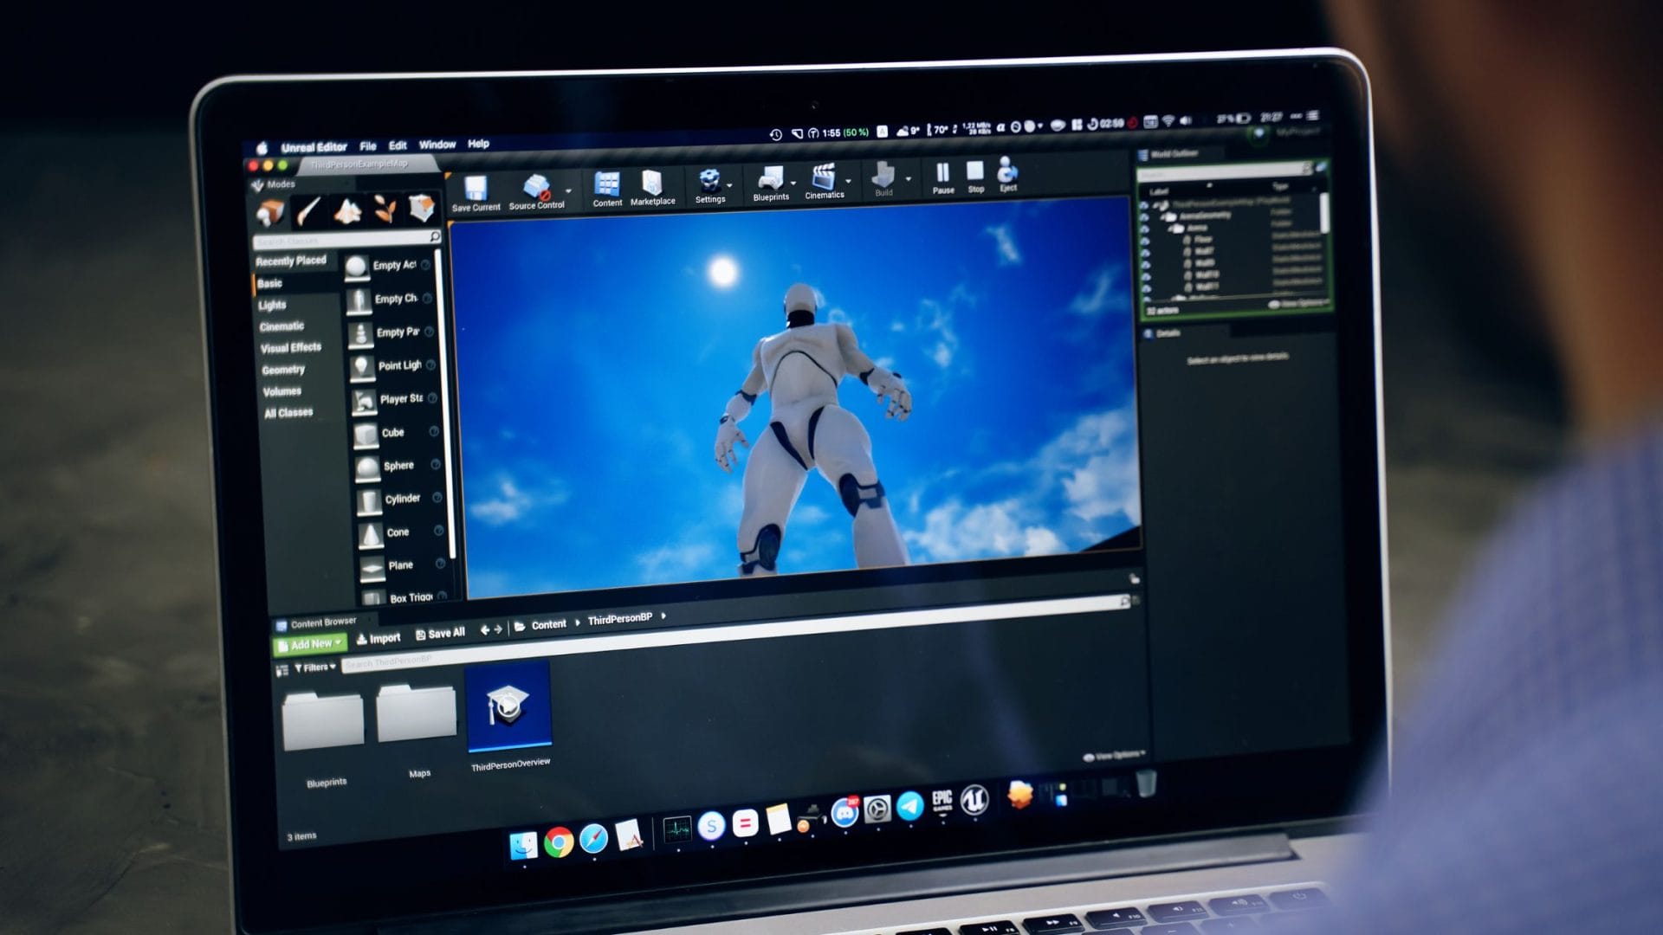Open the Blueprints toolbar icon

coord(769,178)
